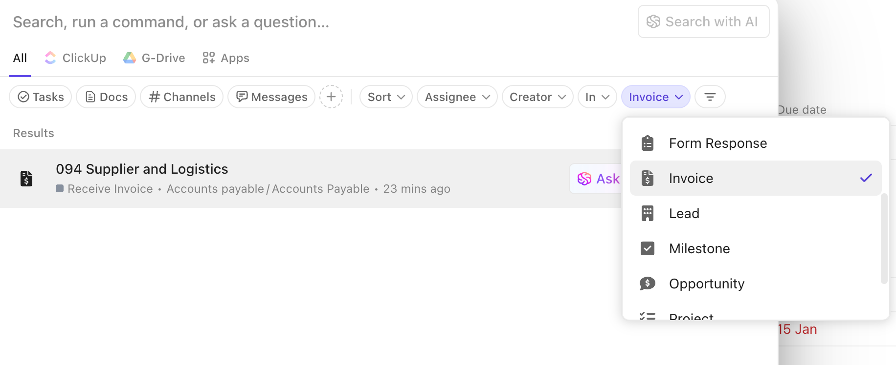Open the Creator filter dropdown
Screen dimensions: 896x365
point(537,97)
